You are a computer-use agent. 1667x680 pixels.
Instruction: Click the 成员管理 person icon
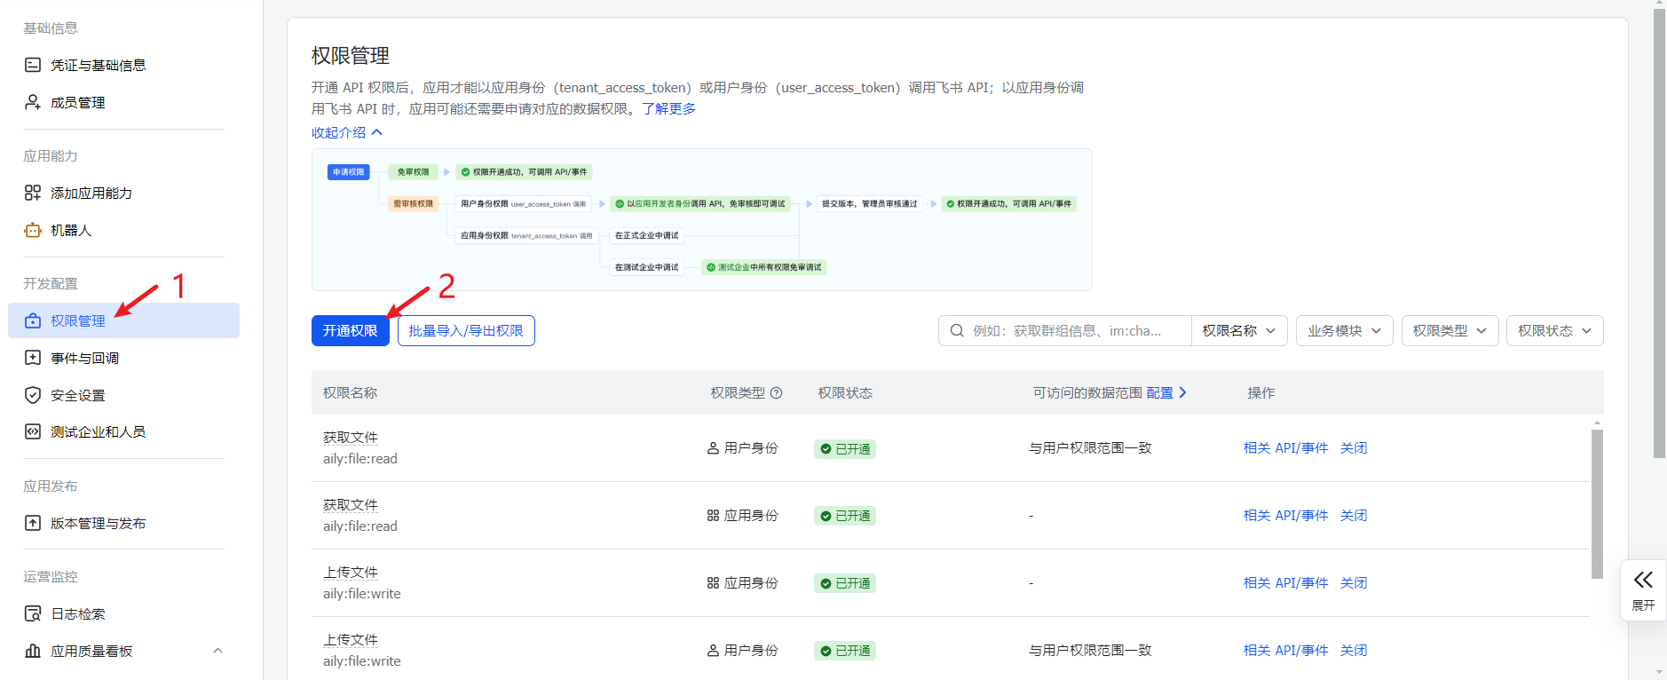[x=33, y=102]
